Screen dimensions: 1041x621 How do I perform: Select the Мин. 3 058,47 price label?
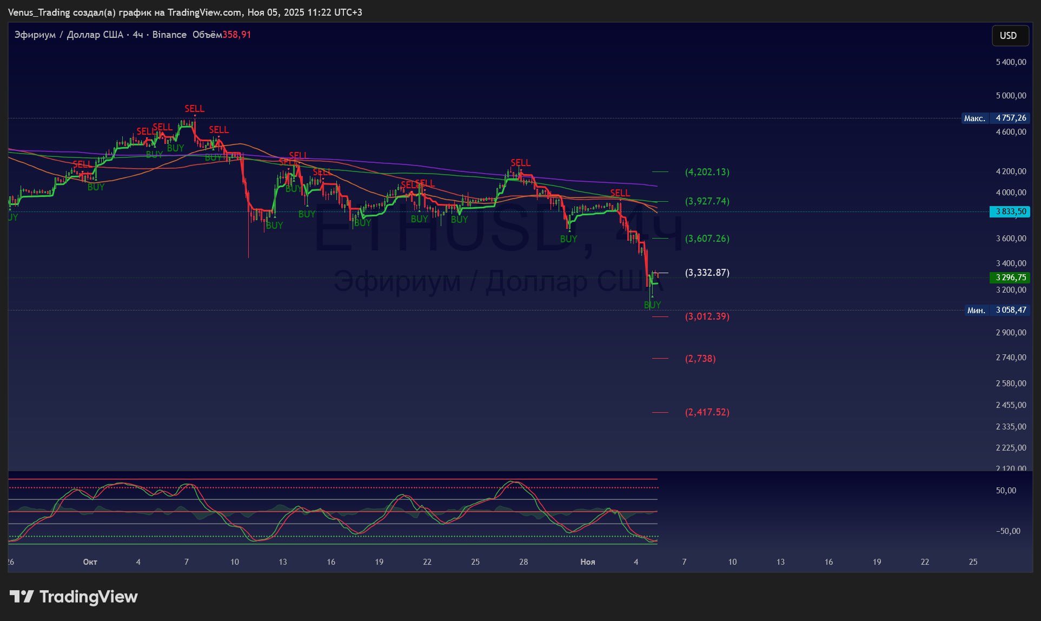[x=997, y=310]
